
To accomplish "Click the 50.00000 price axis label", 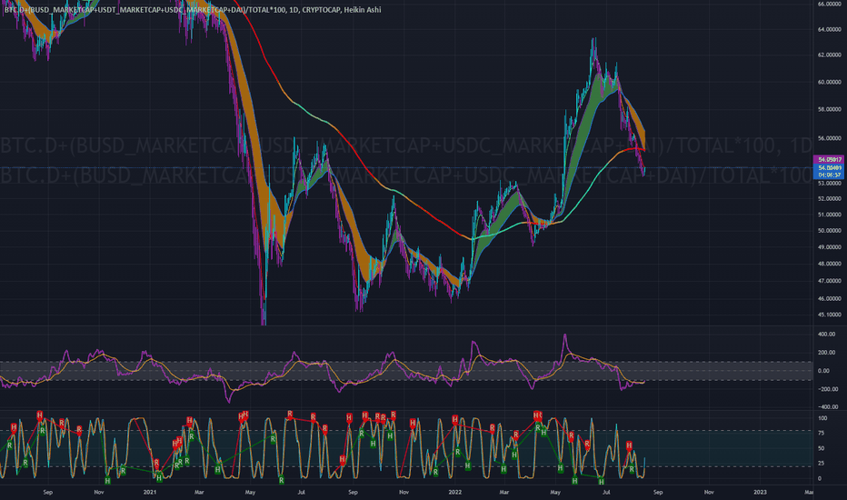I will [830, 231].
